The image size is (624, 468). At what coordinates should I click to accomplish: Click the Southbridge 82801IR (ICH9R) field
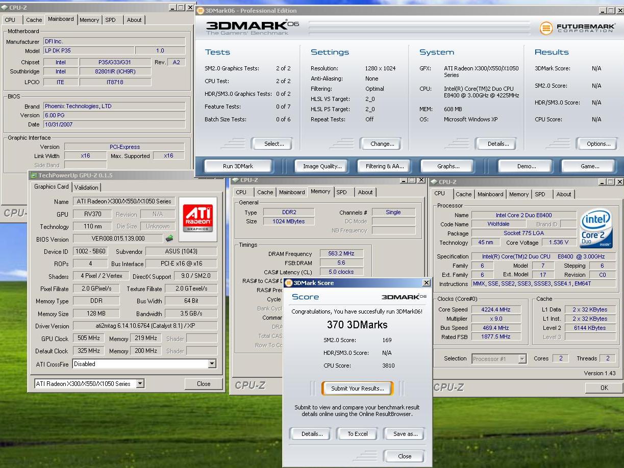[x=116, y=72]
